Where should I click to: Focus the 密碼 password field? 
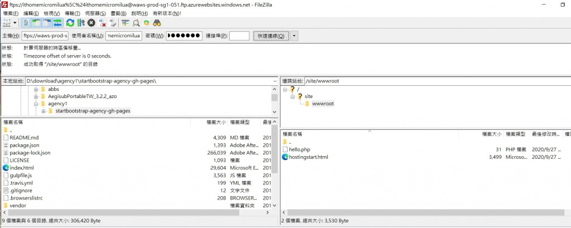184,36
